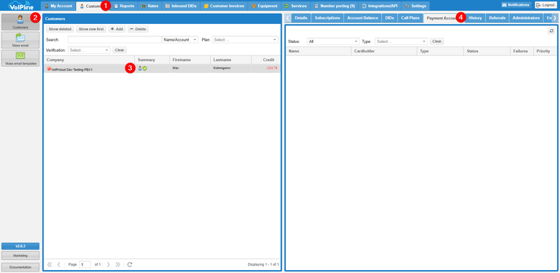Open the Account Balance tab
Viewport: 560px width, 273px height.
click(x=362, y=17)
